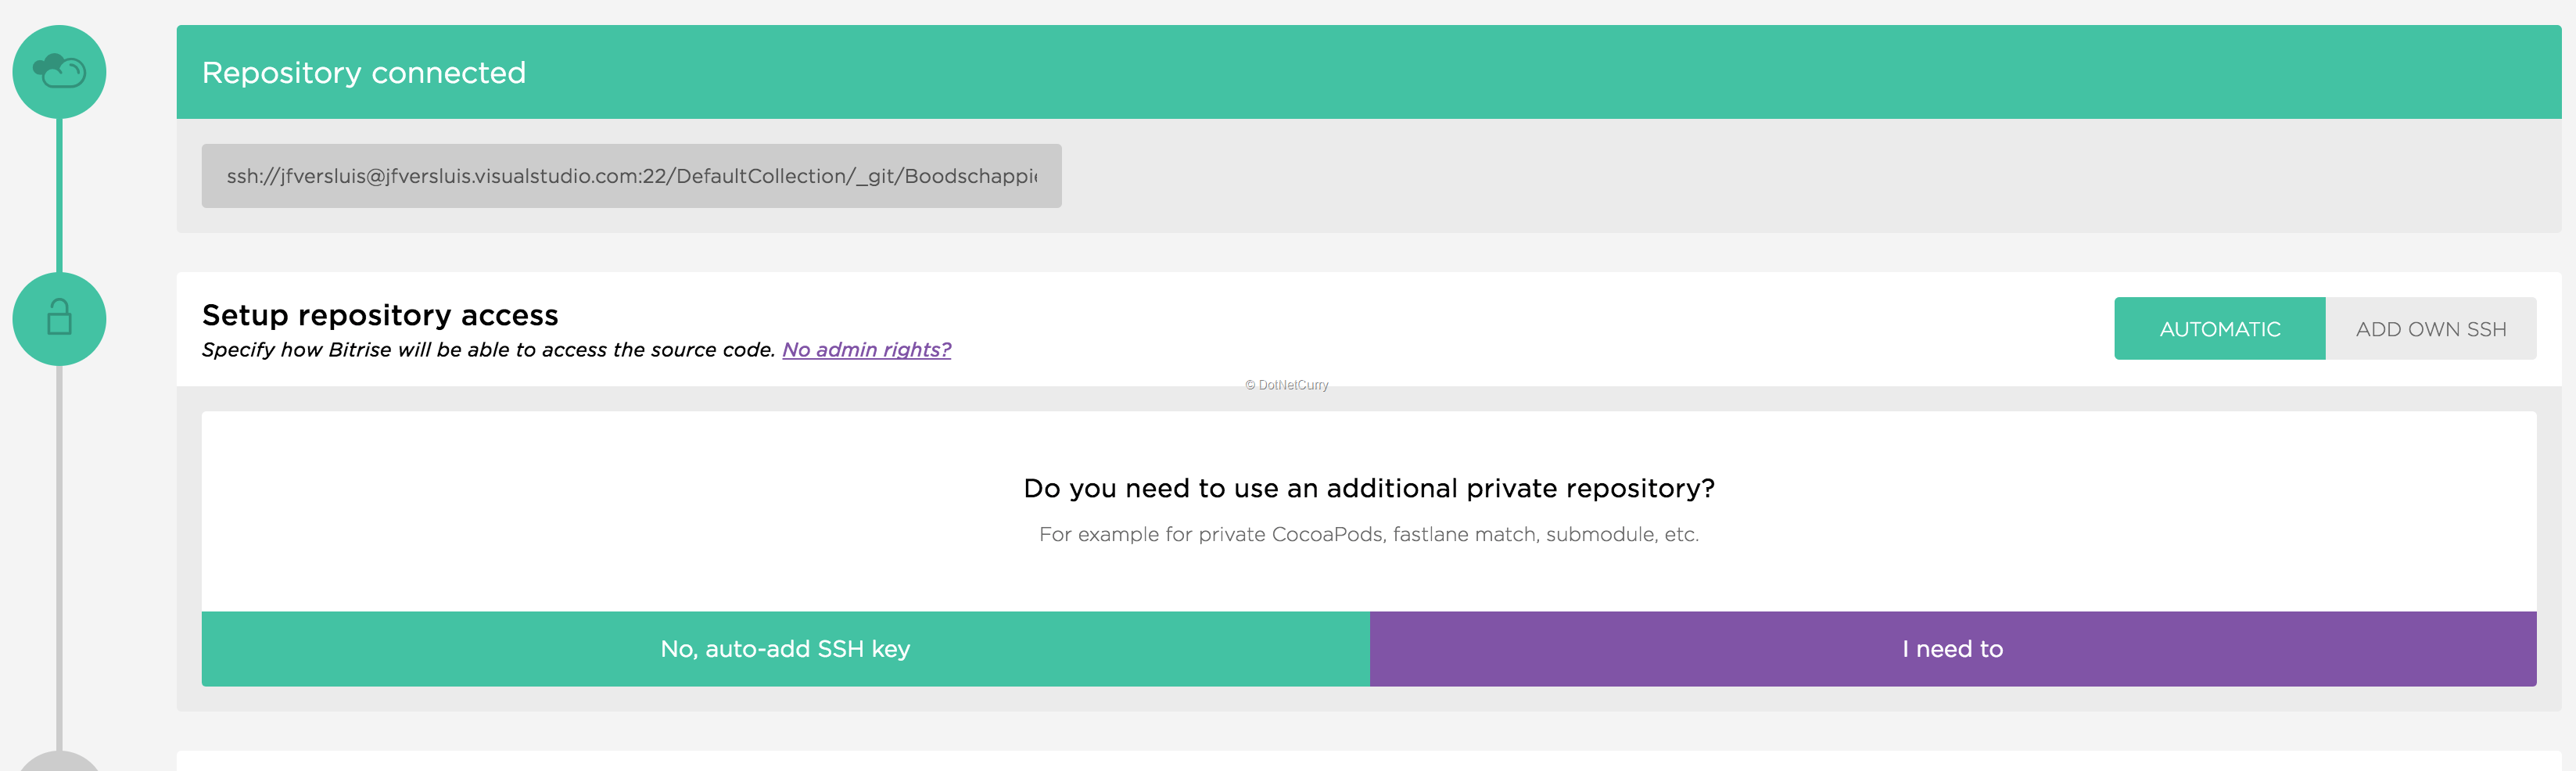
Task: Open the 'No admin rights?' link
Action: click(866, 350)
